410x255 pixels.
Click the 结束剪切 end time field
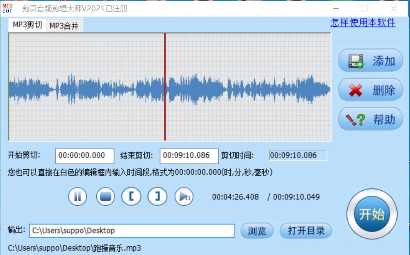pos(189,156)
